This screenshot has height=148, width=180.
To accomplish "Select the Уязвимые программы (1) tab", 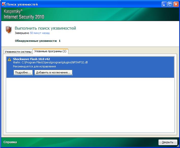I will (50, 51).
